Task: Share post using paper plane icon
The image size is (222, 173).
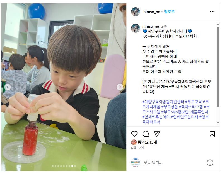Action: [x=157, y=134]
